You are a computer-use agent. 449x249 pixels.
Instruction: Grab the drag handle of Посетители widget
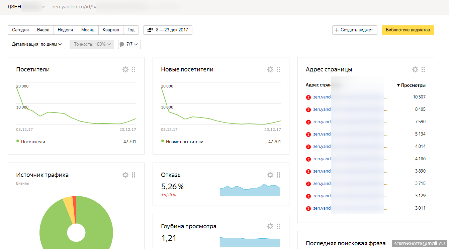(x=133, y=69)
